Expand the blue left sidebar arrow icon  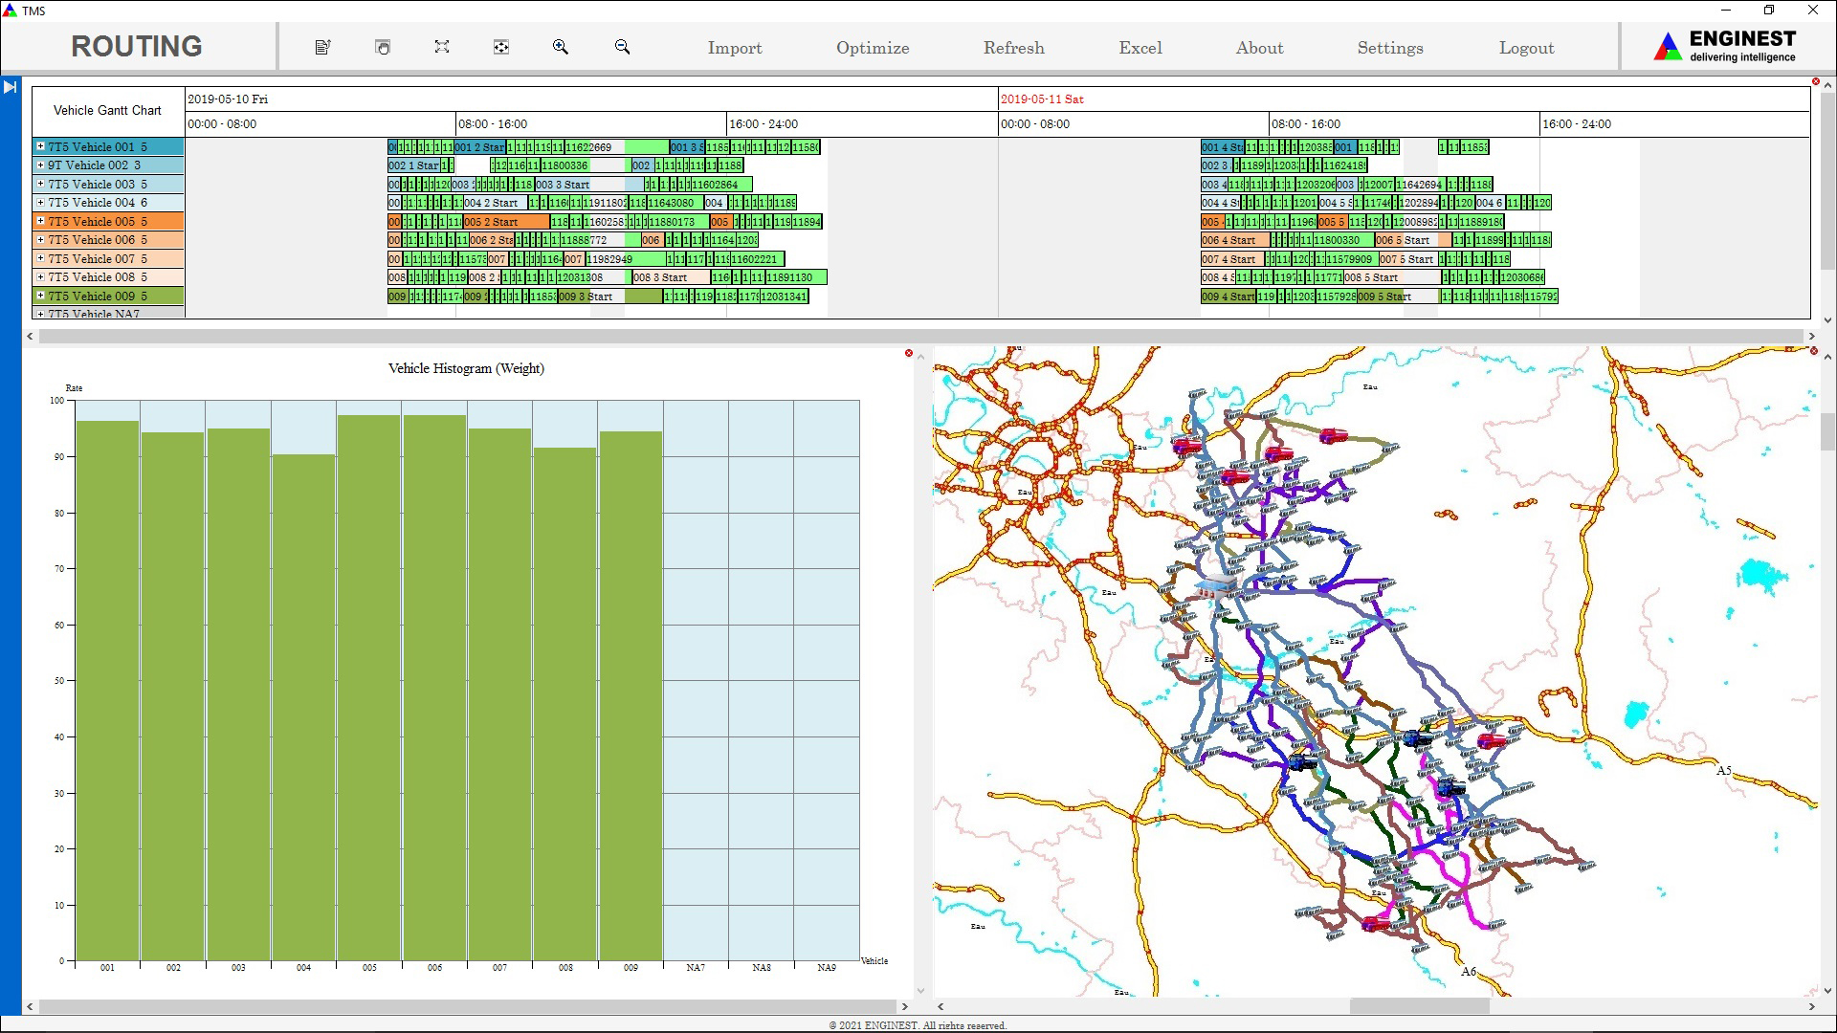(10, 87)
